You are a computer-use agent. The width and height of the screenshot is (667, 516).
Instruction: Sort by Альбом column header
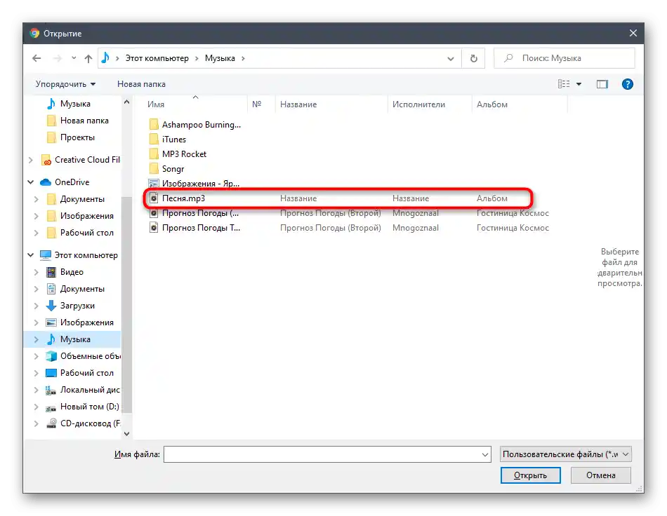491,104
